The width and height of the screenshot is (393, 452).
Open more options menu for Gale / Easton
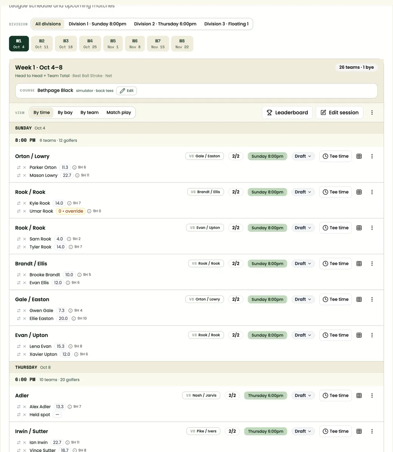pos(372,299)
